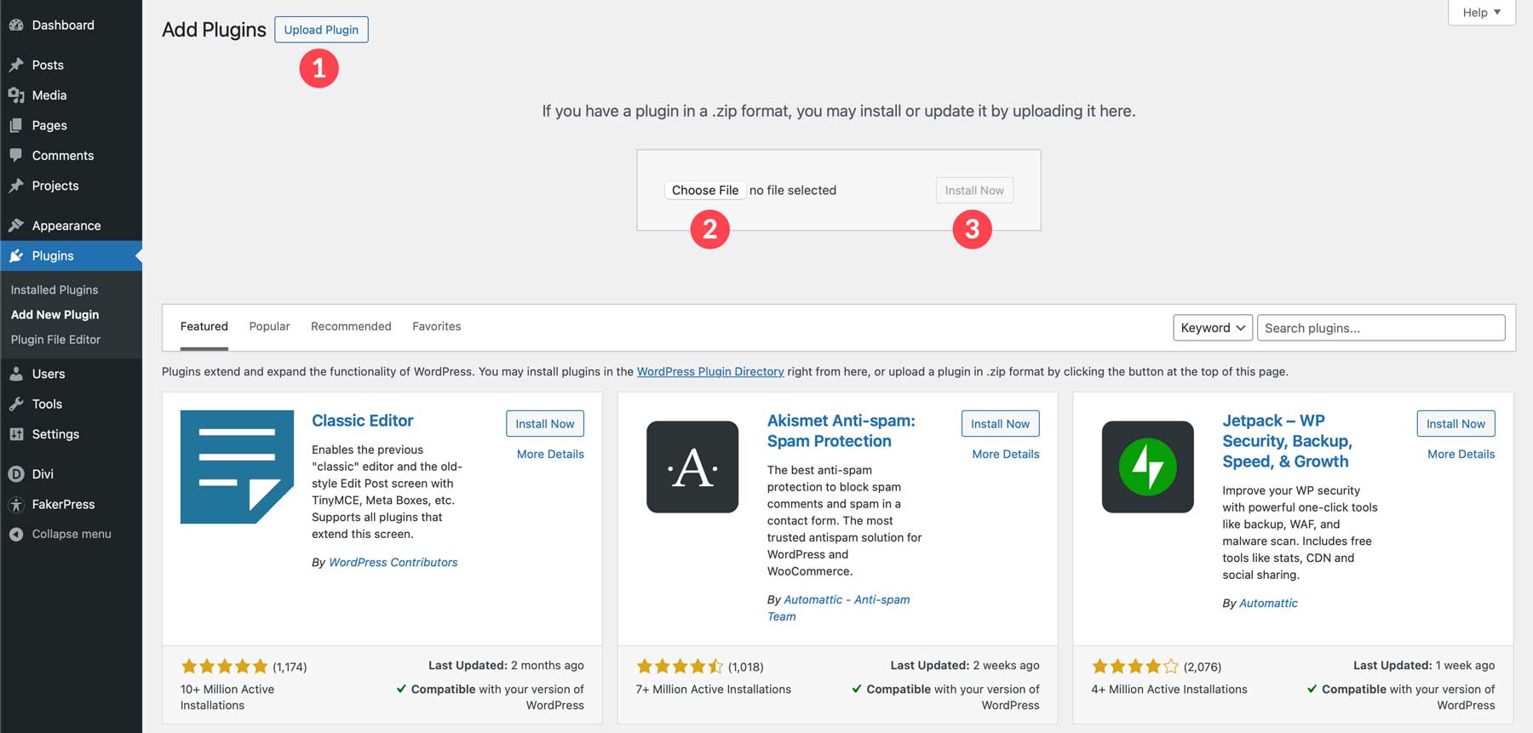Click the Media library icon
Viewport: 1533px width, 733px height.
pos(15,95)
